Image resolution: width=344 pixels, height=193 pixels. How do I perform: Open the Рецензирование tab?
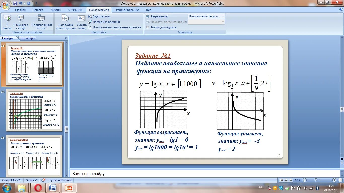[127, 10]
